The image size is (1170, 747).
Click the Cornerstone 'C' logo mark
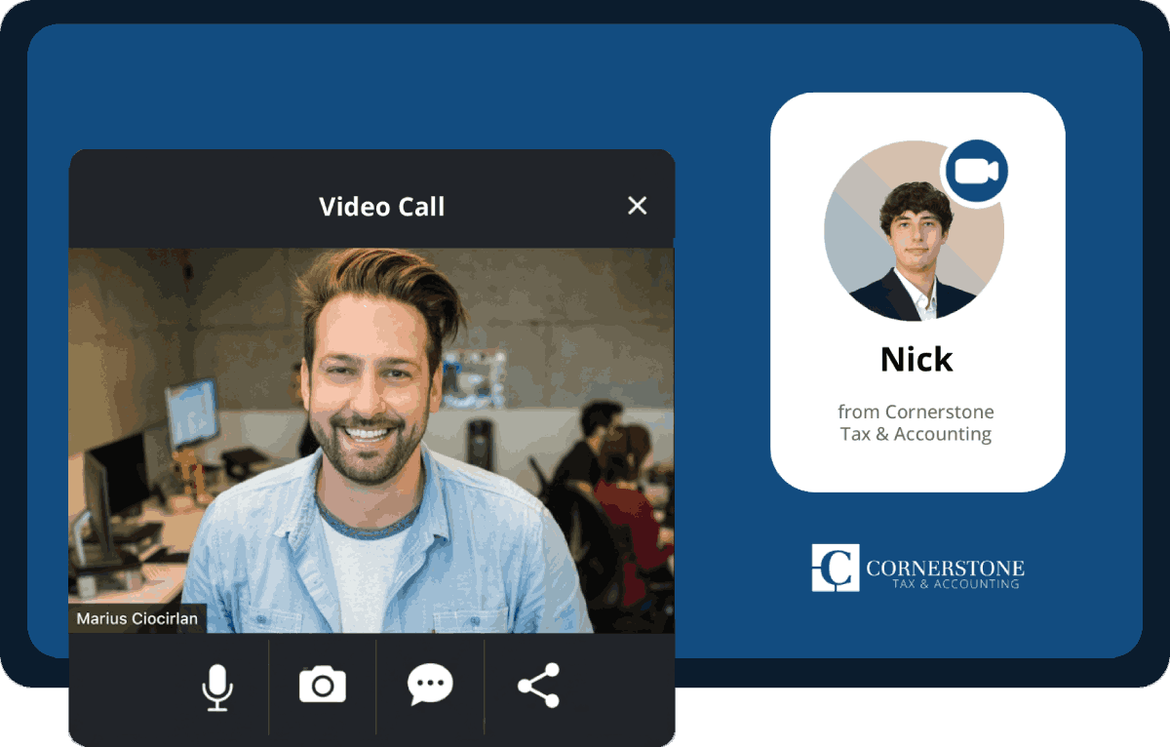point(836,568)
